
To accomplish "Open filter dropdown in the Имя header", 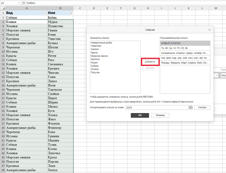I will click(x=71, y=13).
